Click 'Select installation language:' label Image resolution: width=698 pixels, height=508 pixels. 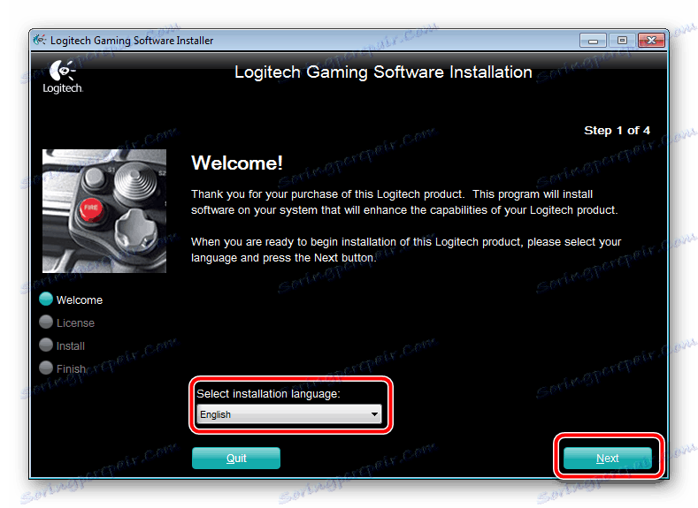click(x=268, y=394)
